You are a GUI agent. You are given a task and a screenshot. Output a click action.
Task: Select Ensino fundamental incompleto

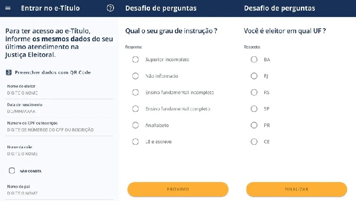point(136,92)
